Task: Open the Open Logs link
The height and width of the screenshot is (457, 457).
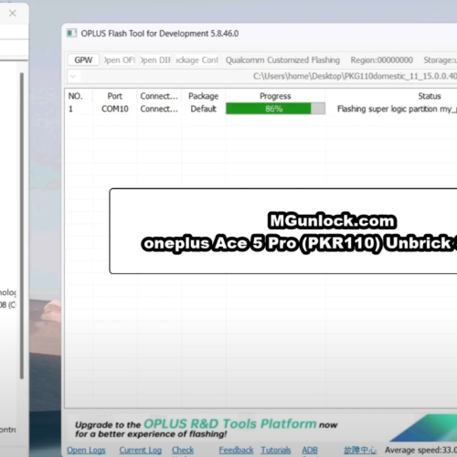Action: pos(86,450)
